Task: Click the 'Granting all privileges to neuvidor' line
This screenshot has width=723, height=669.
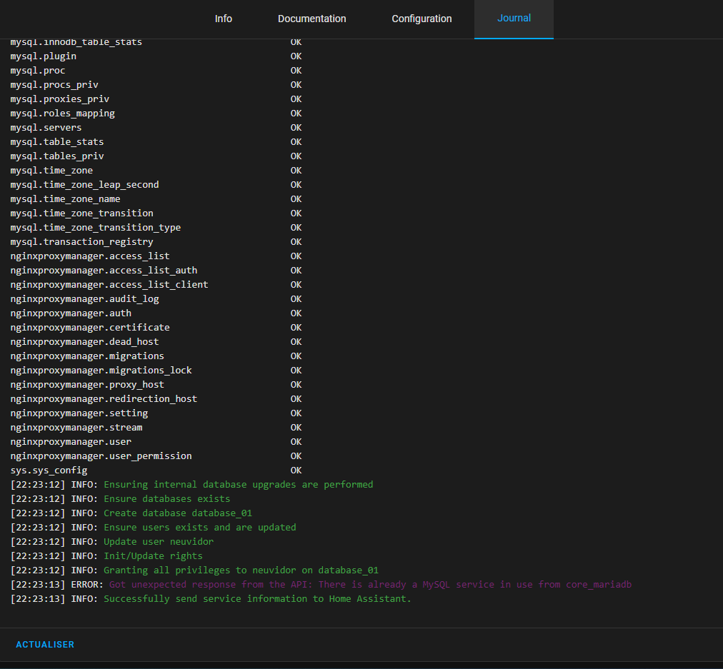Action: click(241, 570)
